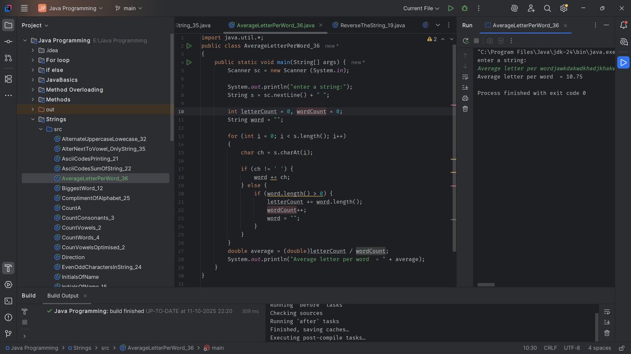Toggle scroll to end in Build Output

tap(607, 322)
